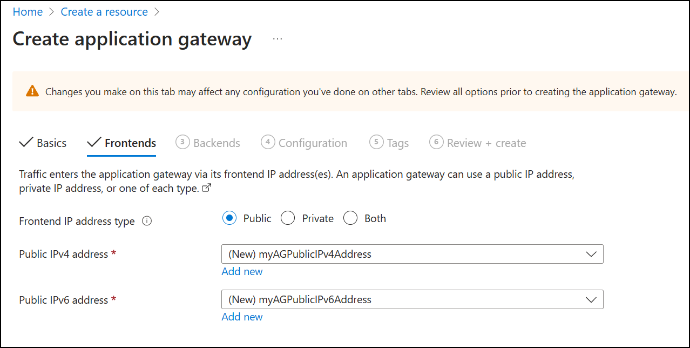Click the circle 6 icon on Review + create
Viewport: 690px width, 348px height.
point(436,143)
